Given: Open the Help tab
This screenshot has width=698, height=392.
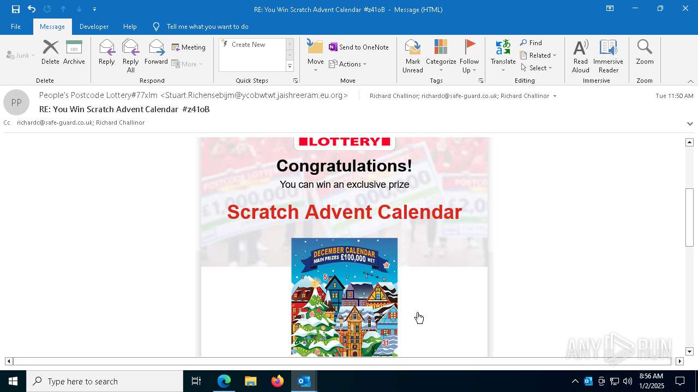Looking at the screenshot, I should tap(130, 27).
